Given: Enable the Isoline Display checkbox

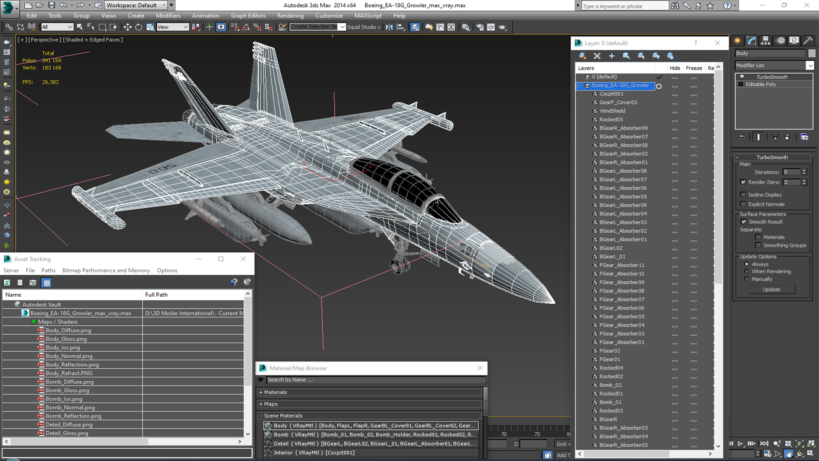Looking at the screenshot, I should [743, 195].
